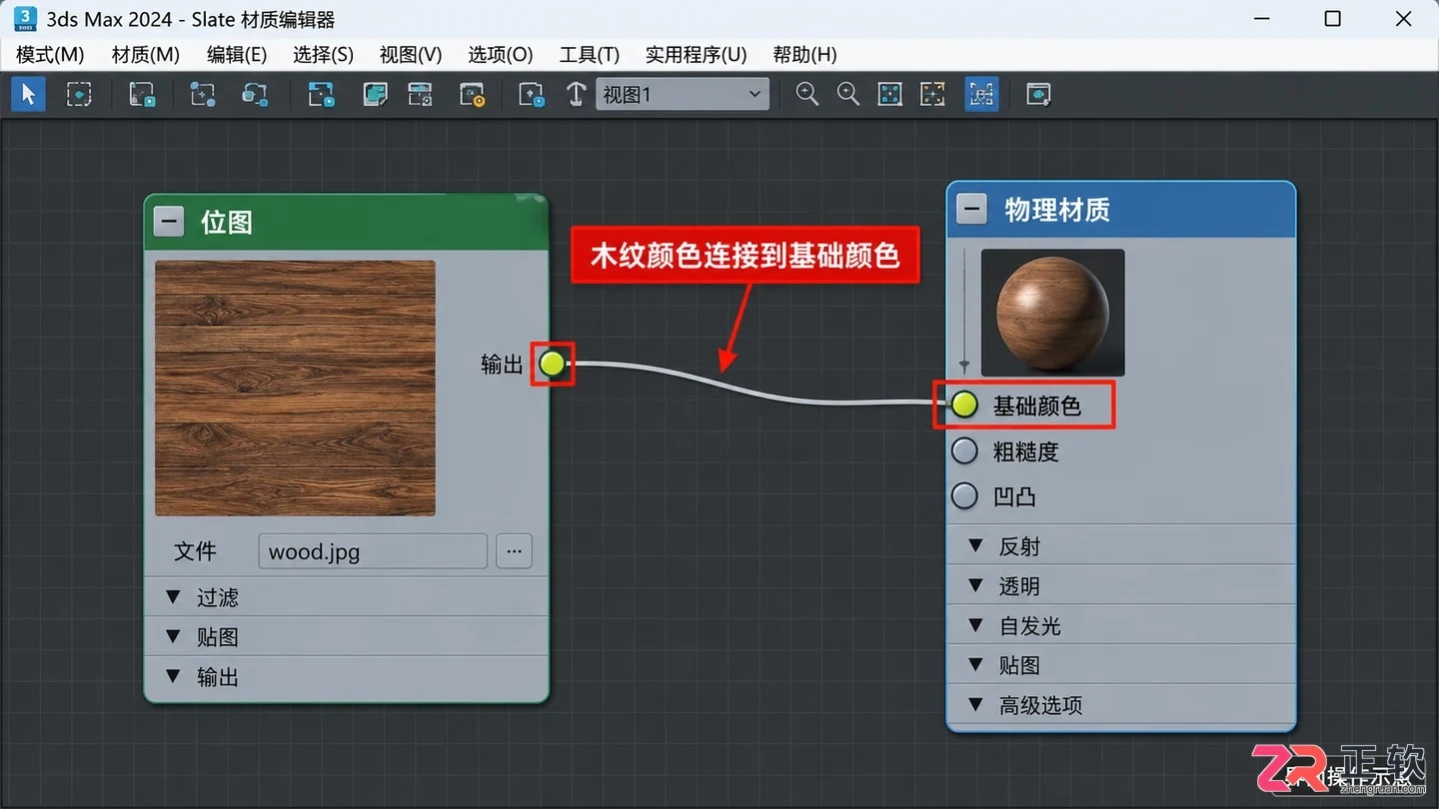Collapse the 物理材质 node with its minus button
The height and width of the screenshot is (809, 1439).
click(x=971, y=209)
